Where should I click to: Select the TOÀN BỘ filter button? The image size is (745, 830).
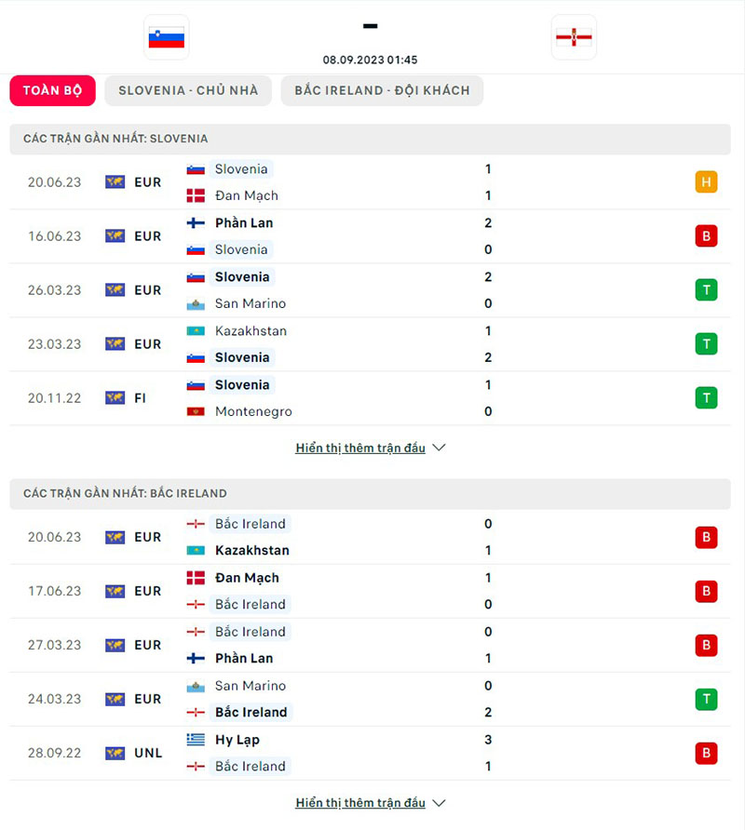[x=52, y=90]
